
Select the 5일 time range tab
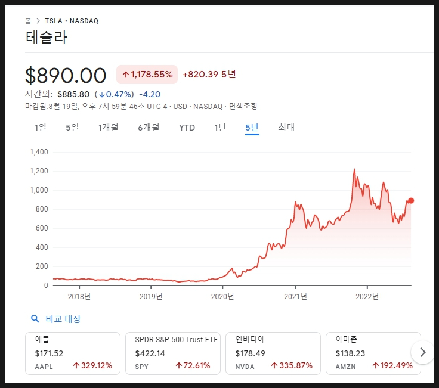point(72,128)
